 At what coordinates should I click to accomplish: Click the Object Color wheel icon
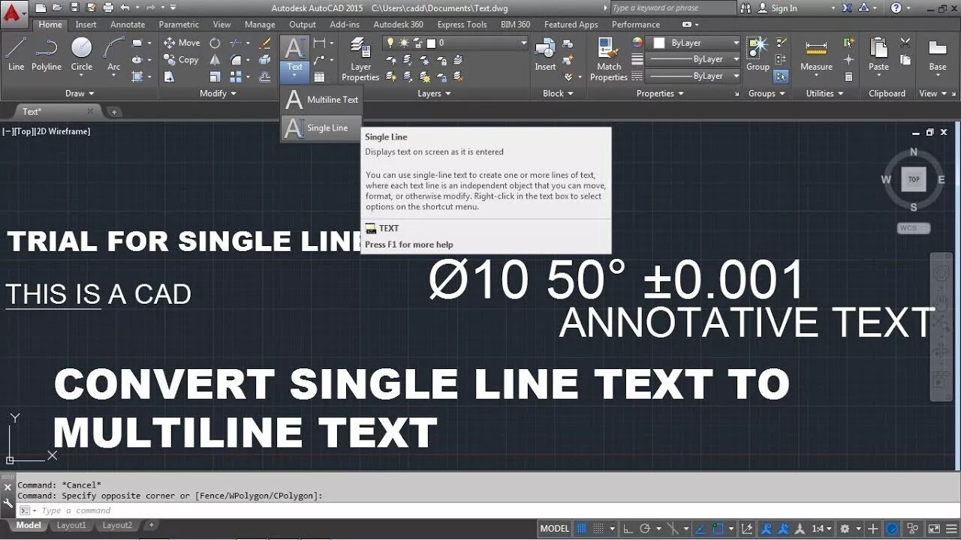coord(637,43)
